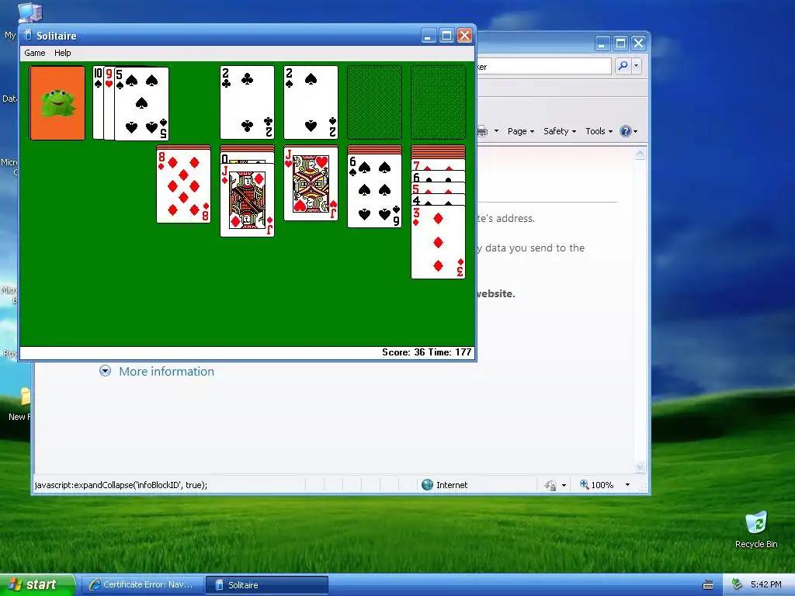
Task: Click the scroll down arrow in Internet Explorer
Action: pyautogui.click(x=640, y=467)
